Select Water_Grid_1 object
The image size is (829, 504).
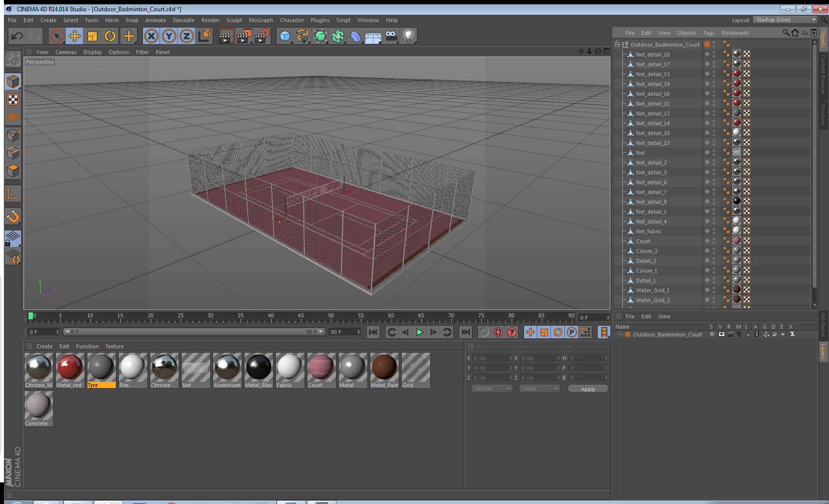pyautogui.click(x=653, y=290)
